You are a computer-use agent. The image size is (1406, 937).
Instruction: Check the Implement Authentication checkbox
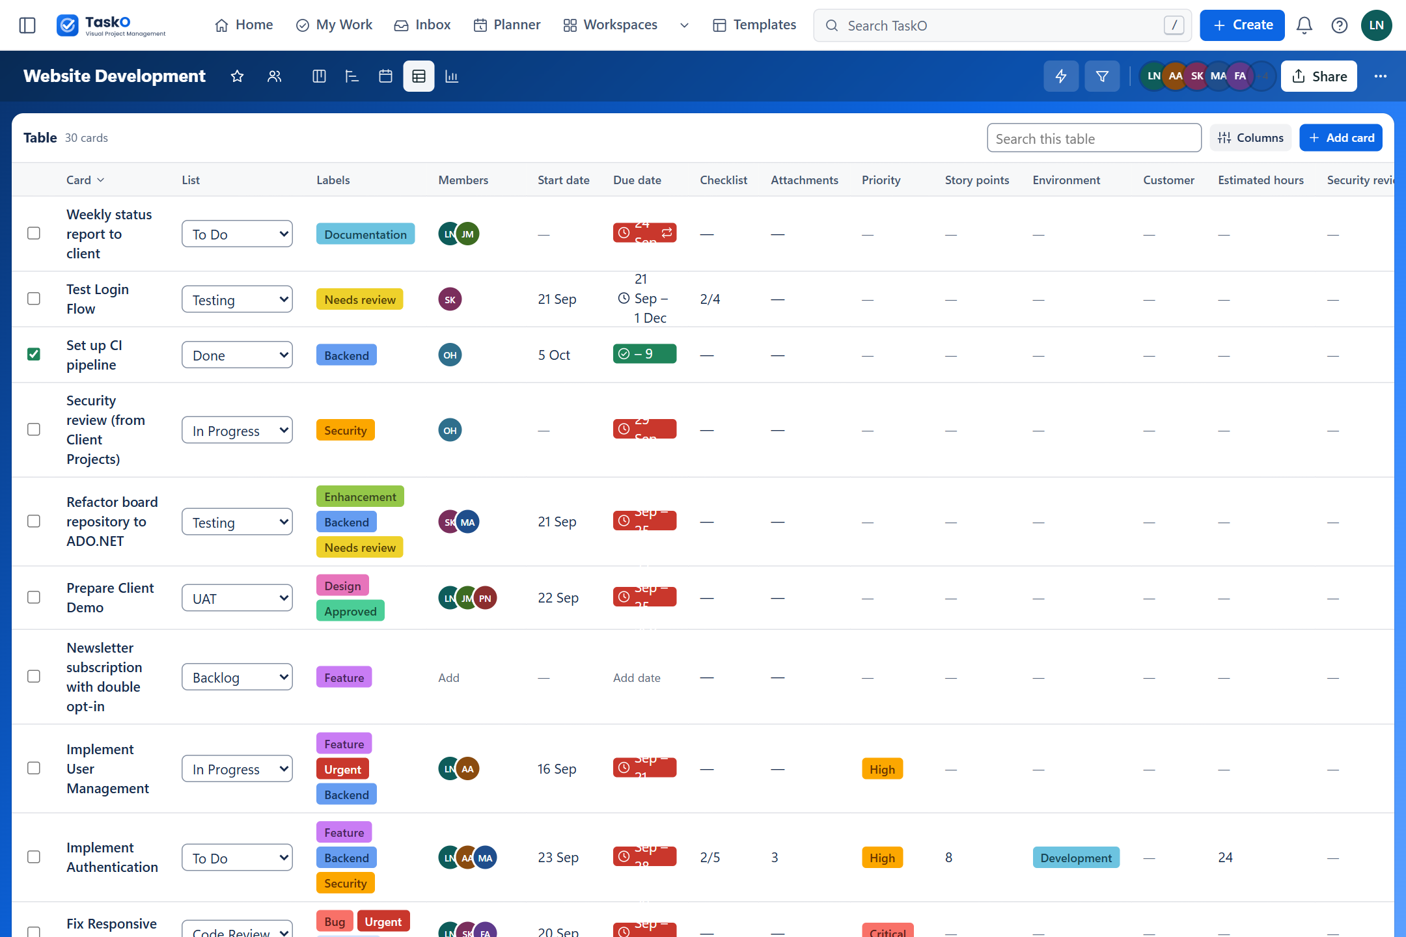tap(34, 857)
